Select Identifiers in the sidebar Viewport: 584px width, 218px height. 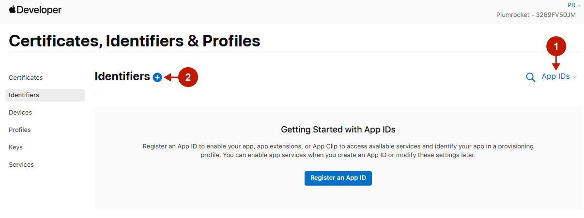tap(24, 95)
